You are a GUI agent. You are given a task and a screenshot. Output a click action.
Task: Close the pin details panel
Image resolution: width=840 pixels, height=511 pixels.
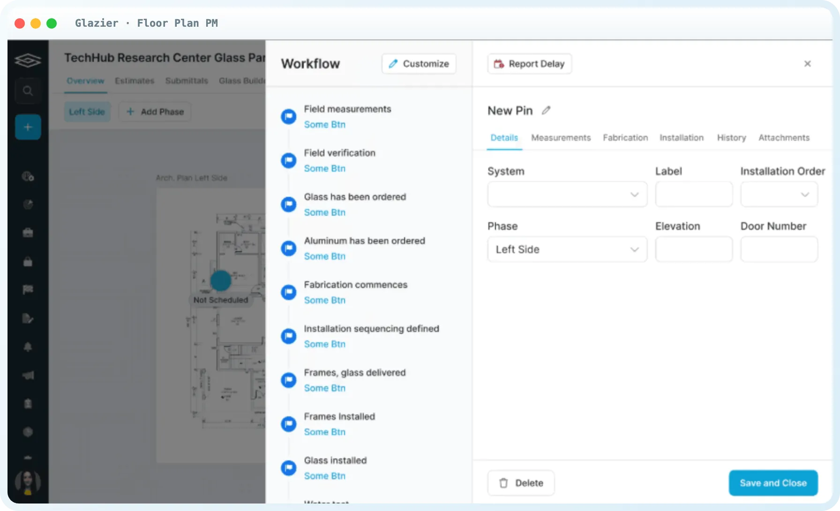(x=807, y=64)
